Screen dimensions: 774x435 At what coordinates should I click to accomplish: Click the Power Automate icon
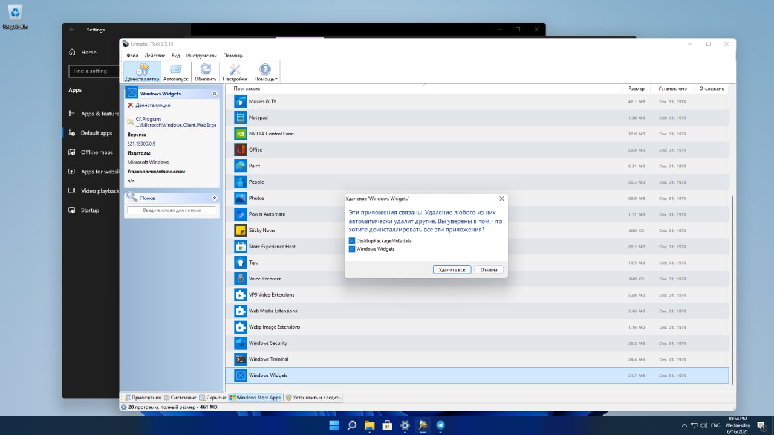coord(240,214)
